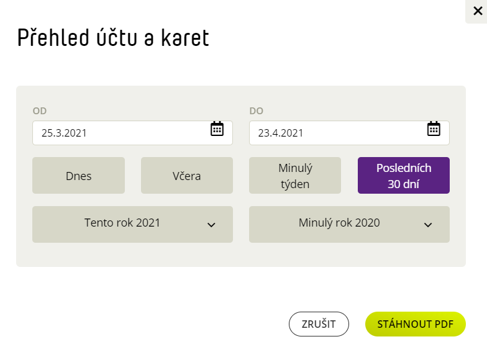This screenshot has width=487, height=352.
Task: Download statement via STÁHNOUT PDF
Action: tap(415, 324)
